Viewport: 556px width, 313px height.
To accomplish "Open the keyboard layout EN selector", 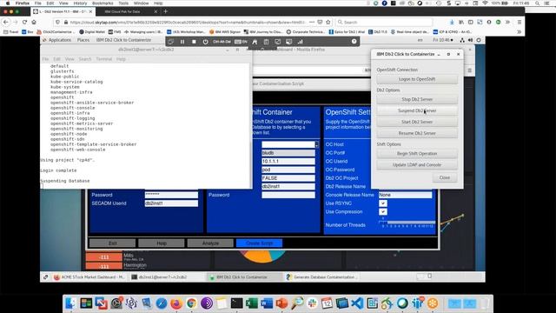I will click(x=241, y=42).
